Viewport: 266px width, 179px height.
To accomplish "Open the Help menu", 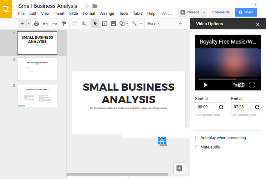I will pos(151,13).
